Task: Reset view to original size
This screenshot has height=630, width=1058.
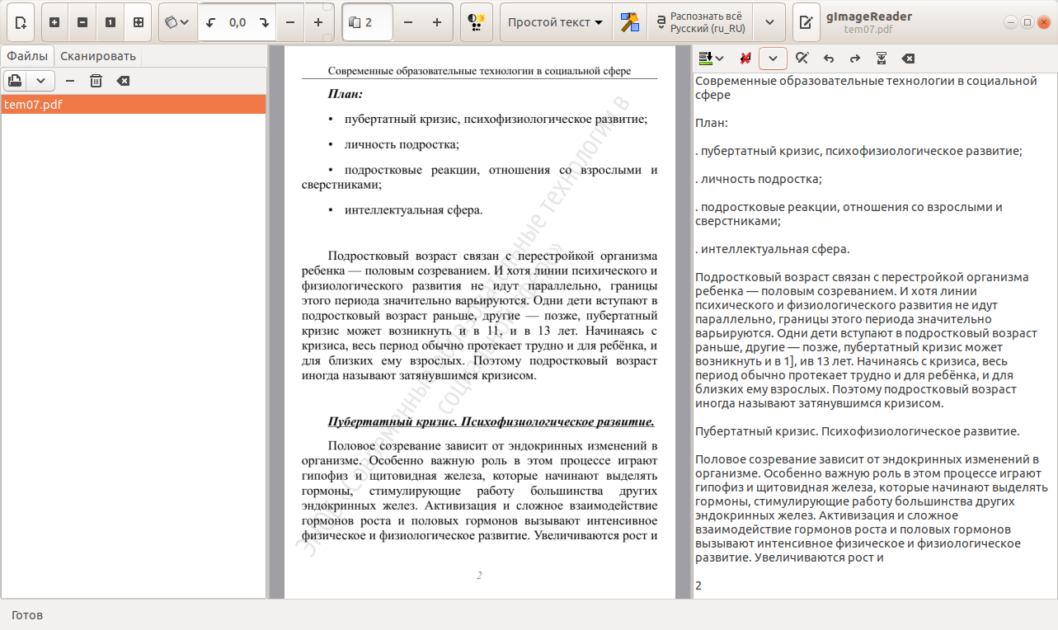Action: (111, 22)
